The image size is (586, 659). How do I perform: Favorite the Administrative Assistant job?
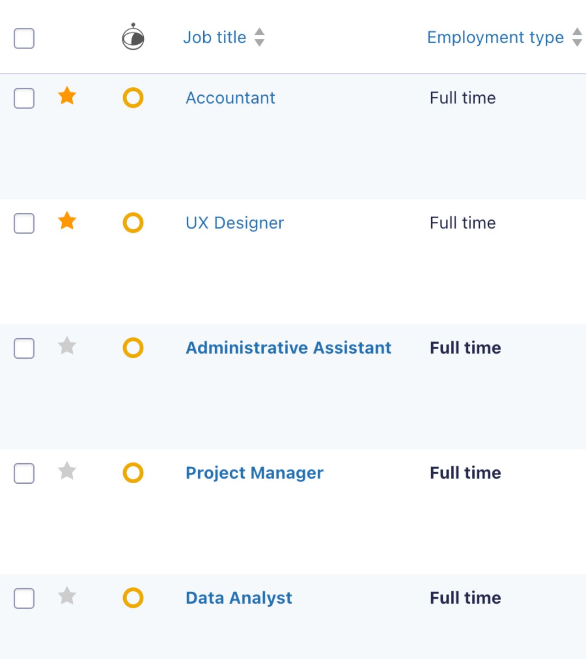[x=67, y=347]
